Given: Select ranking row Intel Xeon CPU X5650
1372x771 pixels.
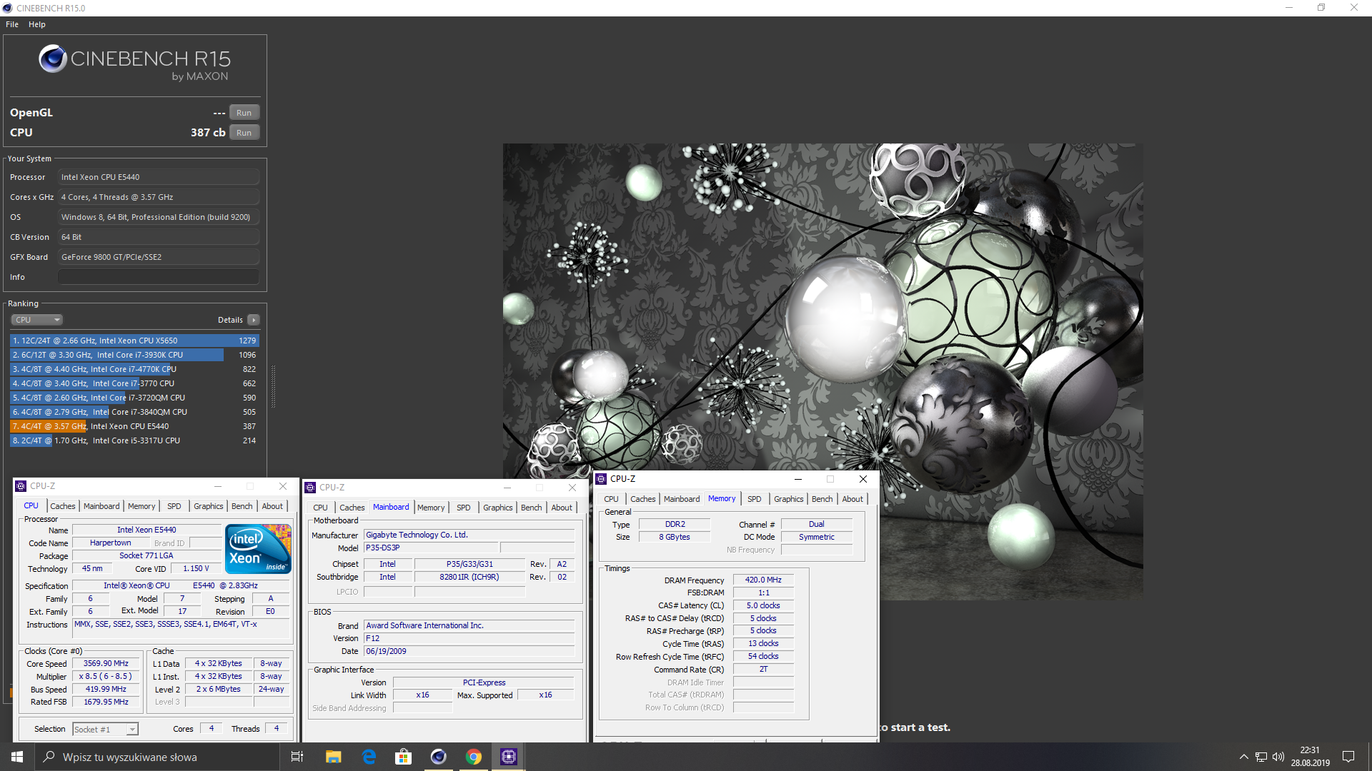Looking at the screenshot, I should click(134, 341).
